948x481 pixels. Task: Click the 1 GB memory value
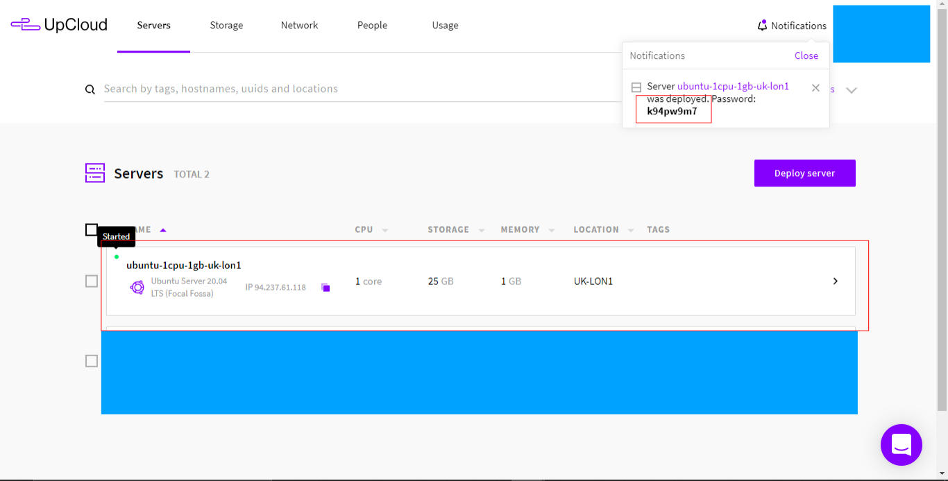511,281
